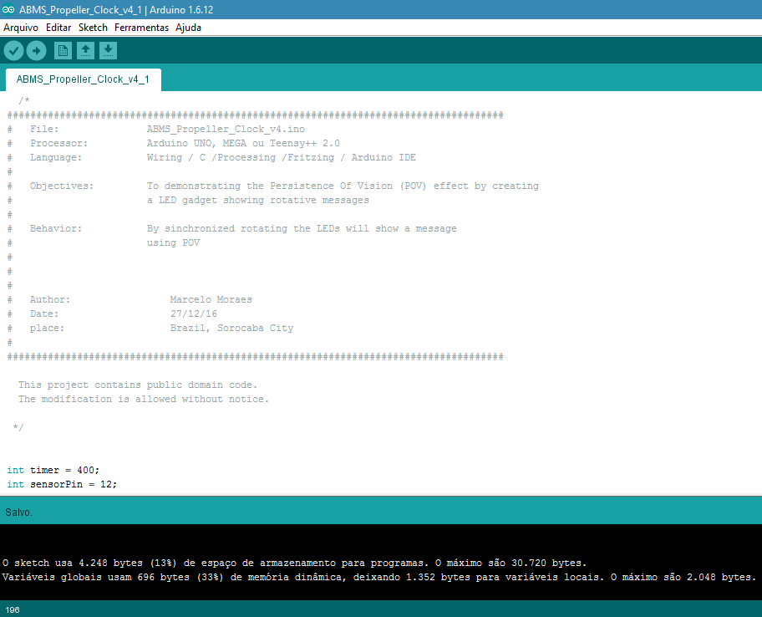Open the Editar menu
762x617 pixels.
[58, 28]
